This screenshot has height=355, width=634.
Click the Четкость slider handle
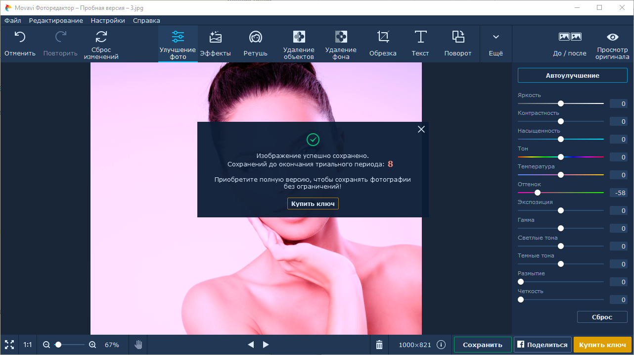pos(521,300)
